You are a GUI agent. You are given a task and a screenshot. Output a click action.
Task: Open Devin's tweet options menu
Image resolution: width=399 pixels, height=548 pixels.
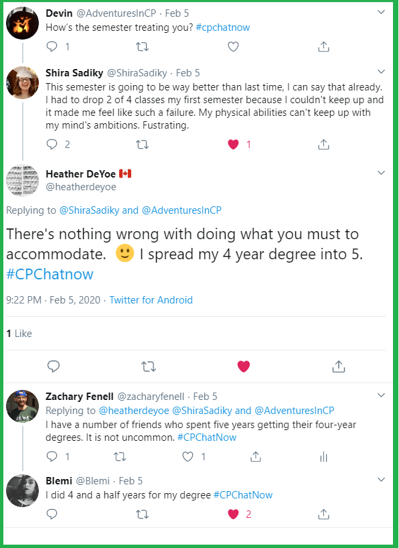[x=381, y=11]
